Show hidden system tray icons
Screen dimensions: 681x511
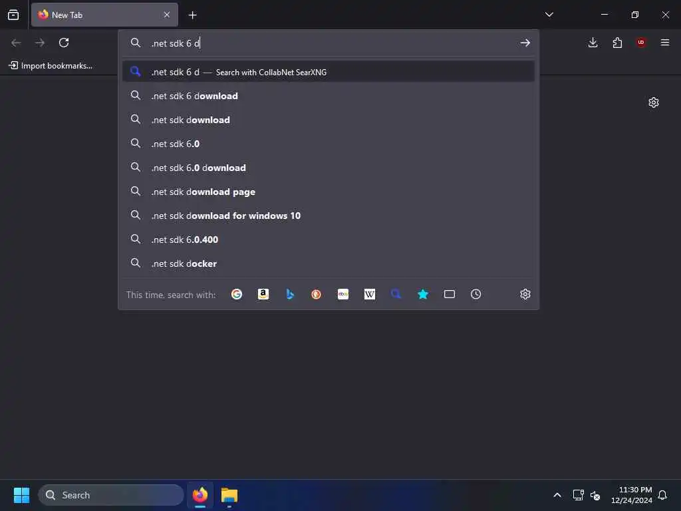click(557, 495)
